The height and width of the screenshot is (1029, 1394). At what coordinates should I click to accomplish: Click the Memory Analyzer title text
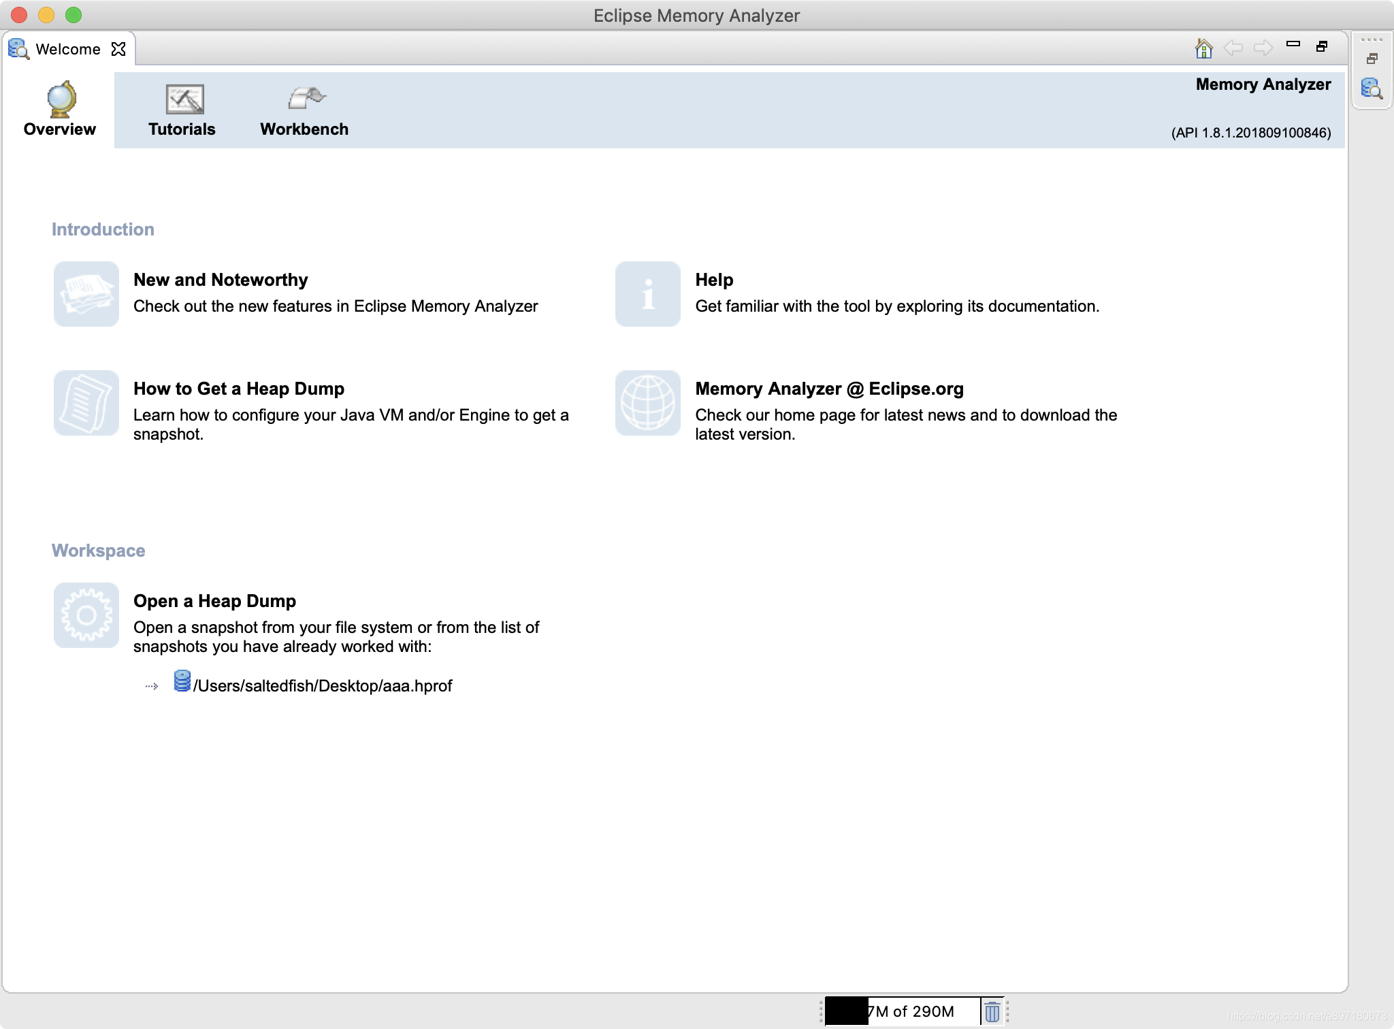click(x=1263, y=84)
